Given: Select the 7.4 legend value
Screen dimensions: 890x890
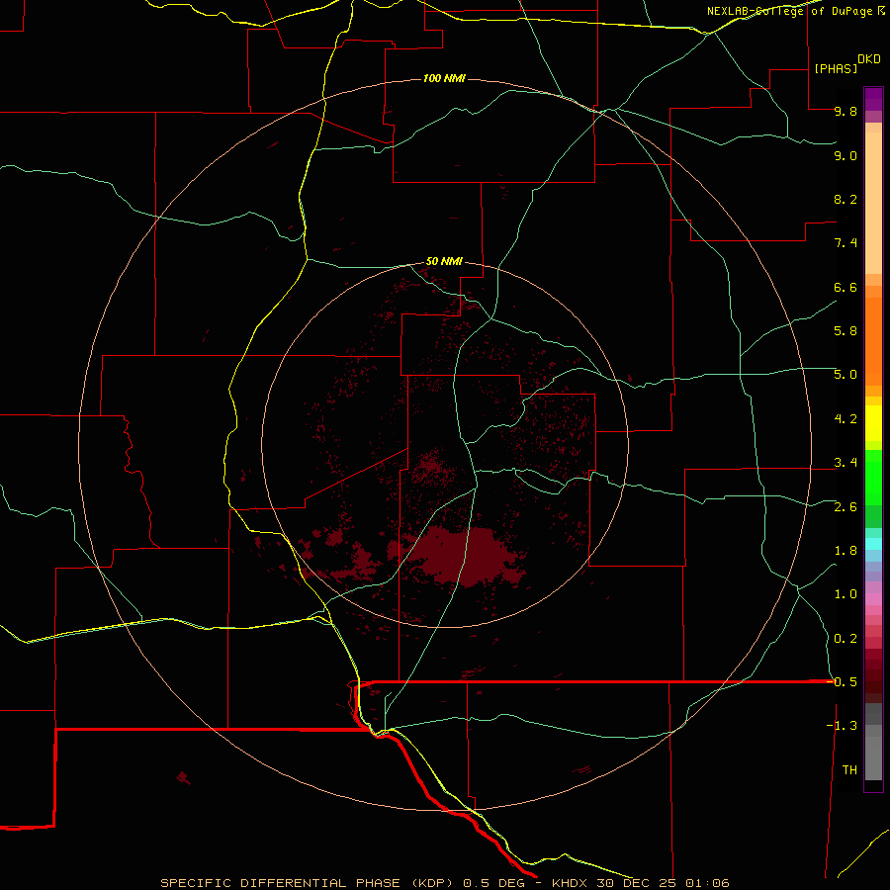Looking at the screenshot, I should (845, 243).
